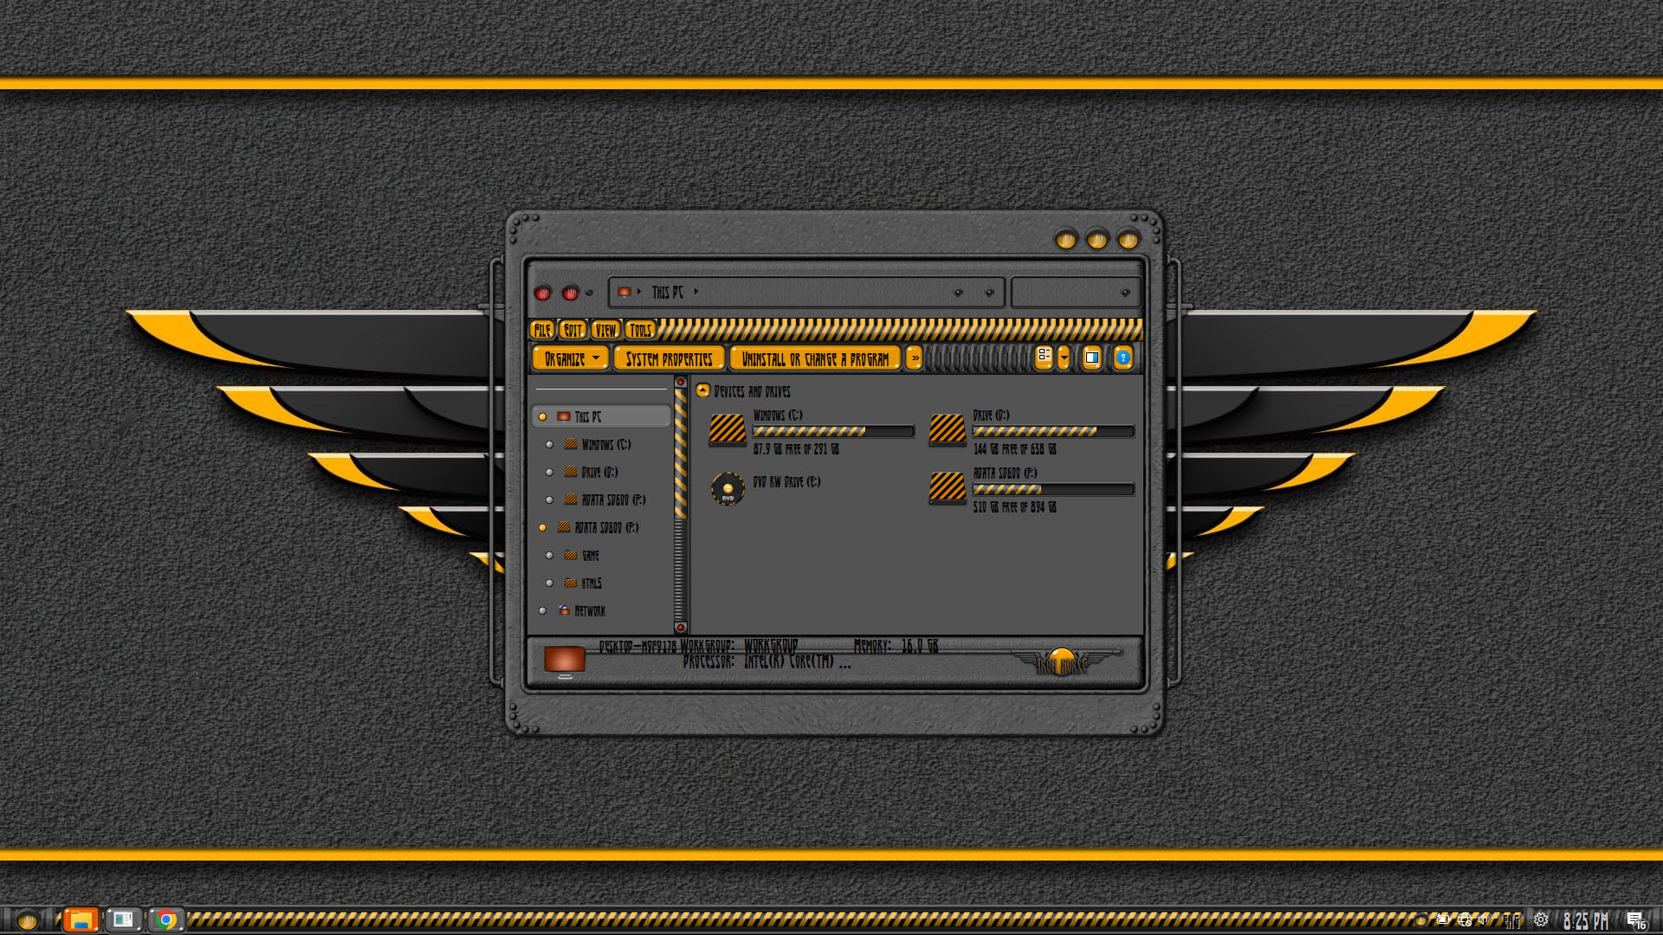This screenshot has height=935, width=1663.
Task: Open the File menu
Action: [542, 330]
